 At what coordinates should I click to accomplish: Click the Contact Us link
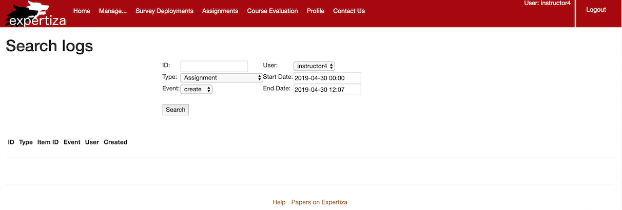[x=349, y=11]
